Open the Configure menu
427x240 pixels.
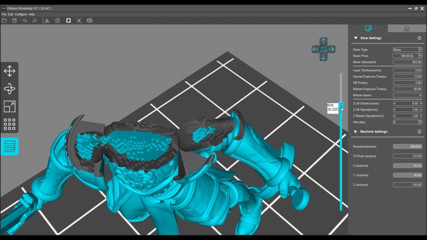pyautogui.click(x=21, y=14)
